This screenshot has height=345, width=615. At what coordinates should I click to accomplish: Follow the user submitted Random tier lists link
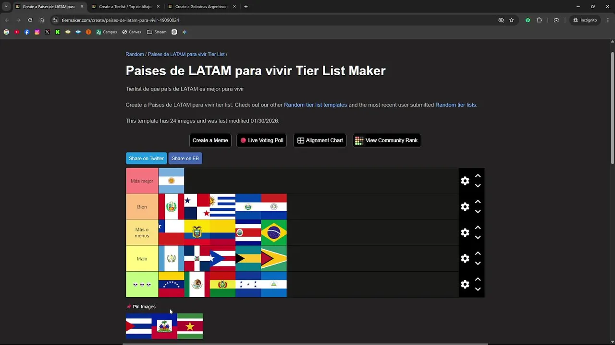point(455,105)
